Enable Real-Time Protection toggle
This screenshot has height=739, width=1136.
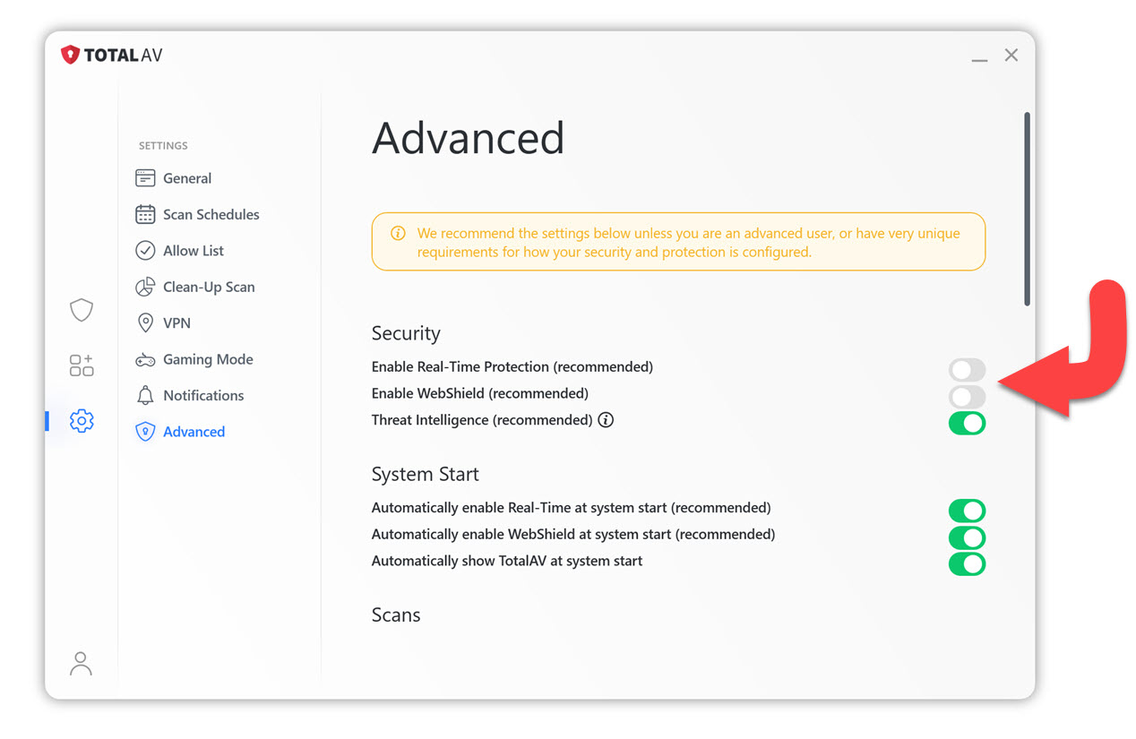[967, 369]
